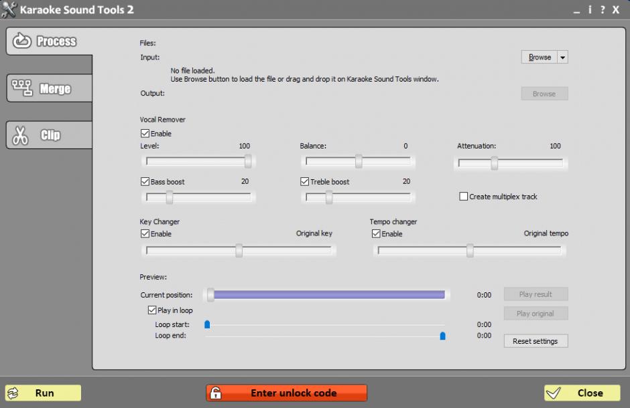Image resolution: width=630 pixels, height=408 pixels.
Task: Open the input Browse dropdown arrow
Action: click(x=562, y=58)
